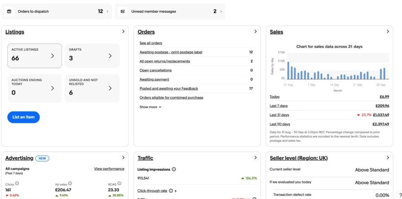Screen dimensions: 402x199
Task: Click the Orders to dispatch box icon
Action: pyautogui.click(x=9, y=11)
